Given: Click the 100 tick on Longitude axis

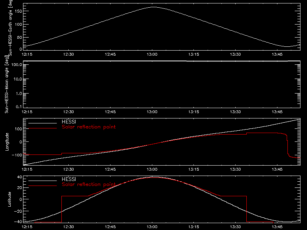Looking at the screenshot, I should point(18,129).
